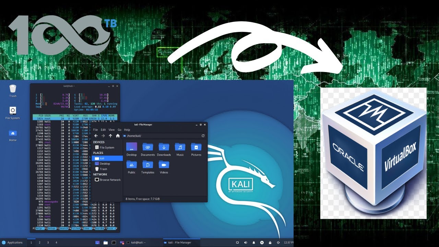This screenshot has height=247, width=439.
Task: Open the Public folder
Action: coord(132,167)
